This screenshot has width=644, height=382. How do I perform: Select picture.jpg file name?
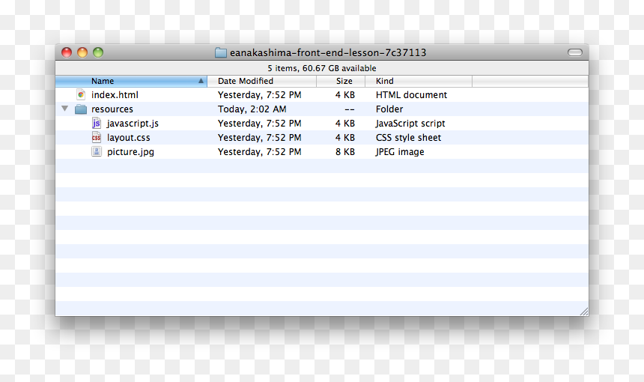(130, 152)
